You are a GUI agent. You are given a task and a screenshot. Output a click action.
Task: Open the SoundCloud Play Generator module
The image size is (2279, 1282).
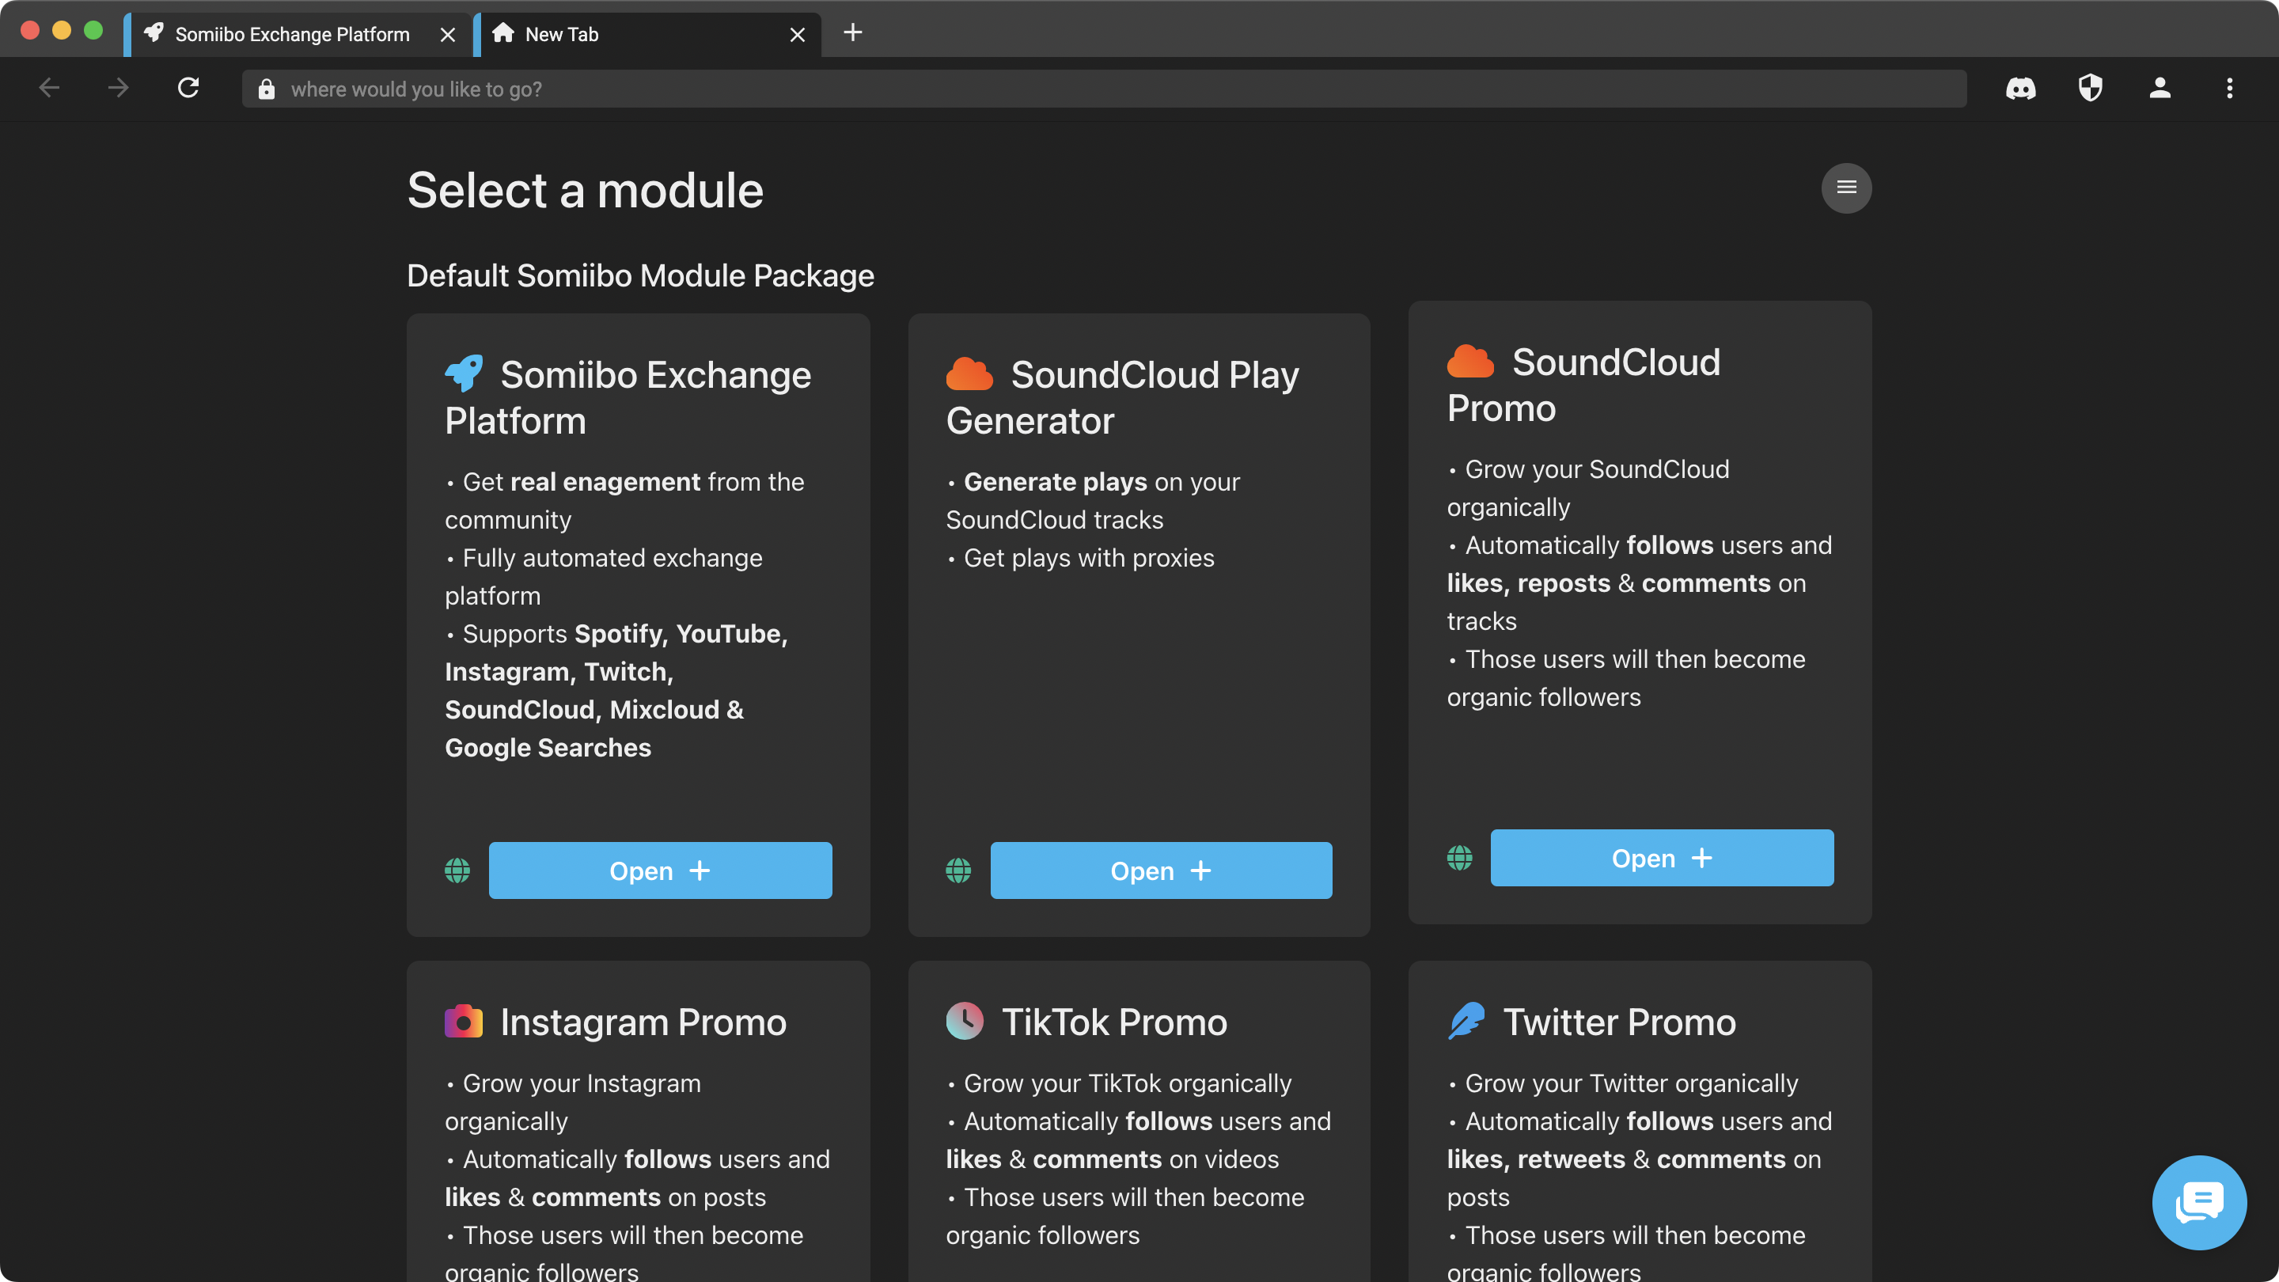coord(1161,870)
